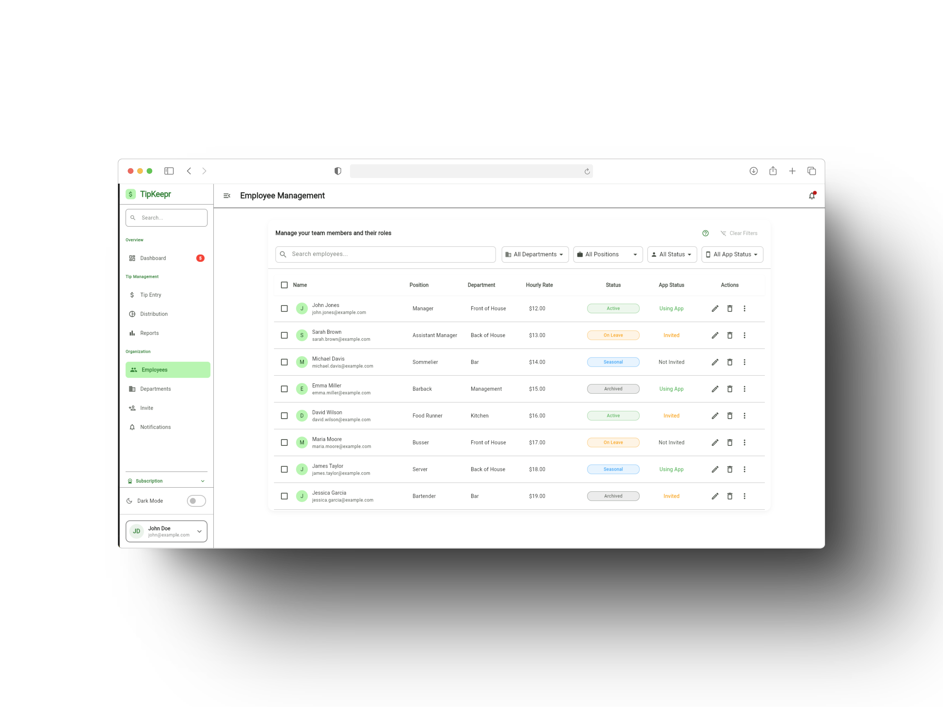Open browser downloads icon

coord(753,171)
